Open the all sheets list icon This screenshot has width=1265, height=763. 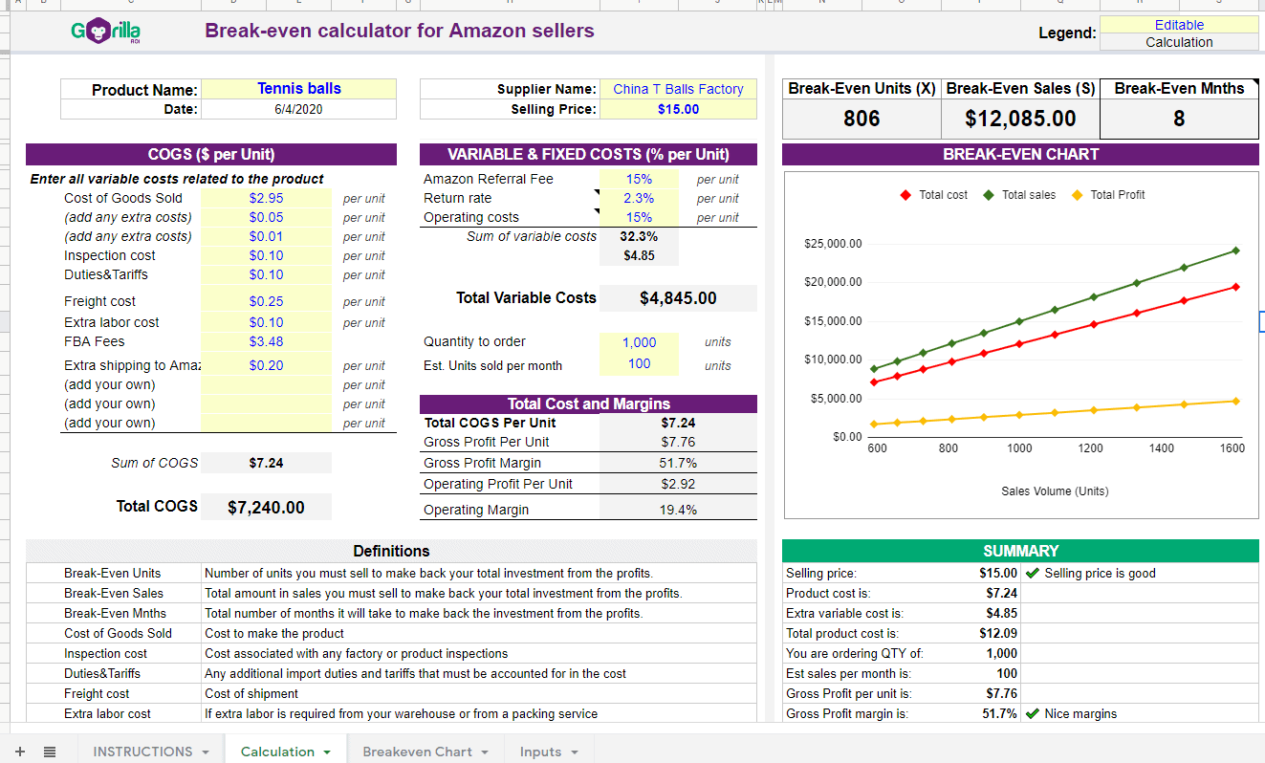click(x=50, y=751)
